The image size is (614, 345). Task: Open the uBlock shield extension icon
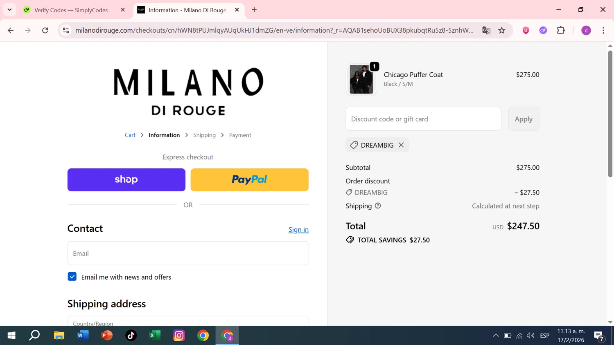pos(526,30)
